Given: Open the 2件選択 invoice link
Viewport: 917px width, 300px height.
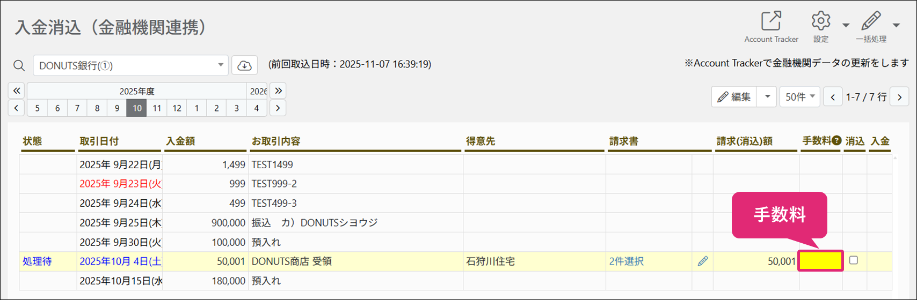Looking at the screenshot, I should 626,261.
